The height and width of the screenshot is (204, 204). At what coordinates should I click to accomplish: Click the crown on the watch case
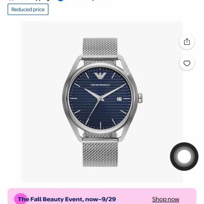click(x=140, y=98)
